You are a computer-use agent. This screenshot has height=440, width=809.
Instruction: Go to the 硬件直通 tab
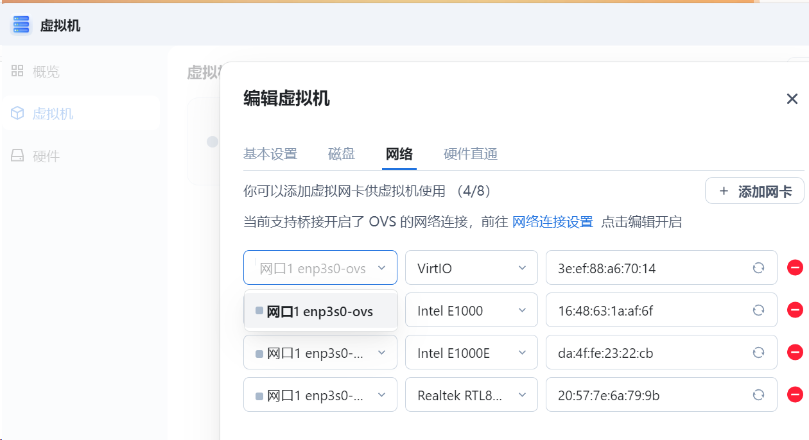coord(470,154)
